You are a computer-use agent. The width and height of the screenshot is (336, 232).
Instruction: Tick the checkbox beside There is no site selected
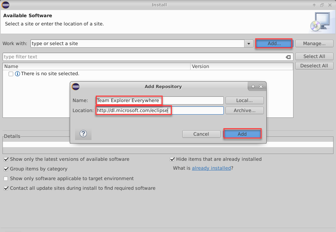11,74
